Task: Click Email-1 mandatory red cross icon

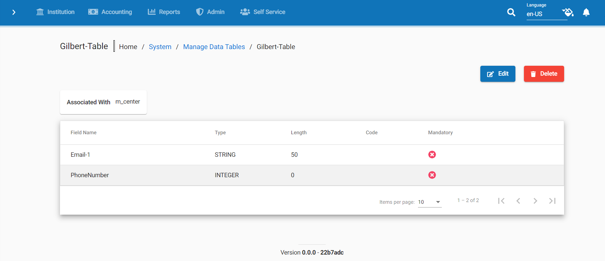Action: 432,155
